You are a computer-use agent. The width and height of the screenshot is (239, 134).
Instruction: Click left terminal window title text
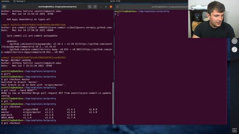(x=58, y=7)
